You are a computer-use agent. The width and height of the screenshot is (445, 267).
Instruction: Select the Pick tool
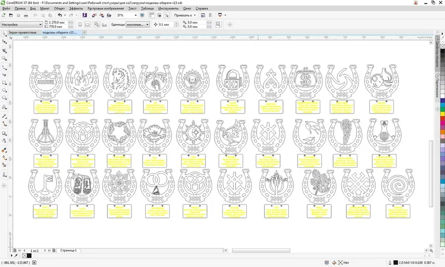click(x=4, y=34)
